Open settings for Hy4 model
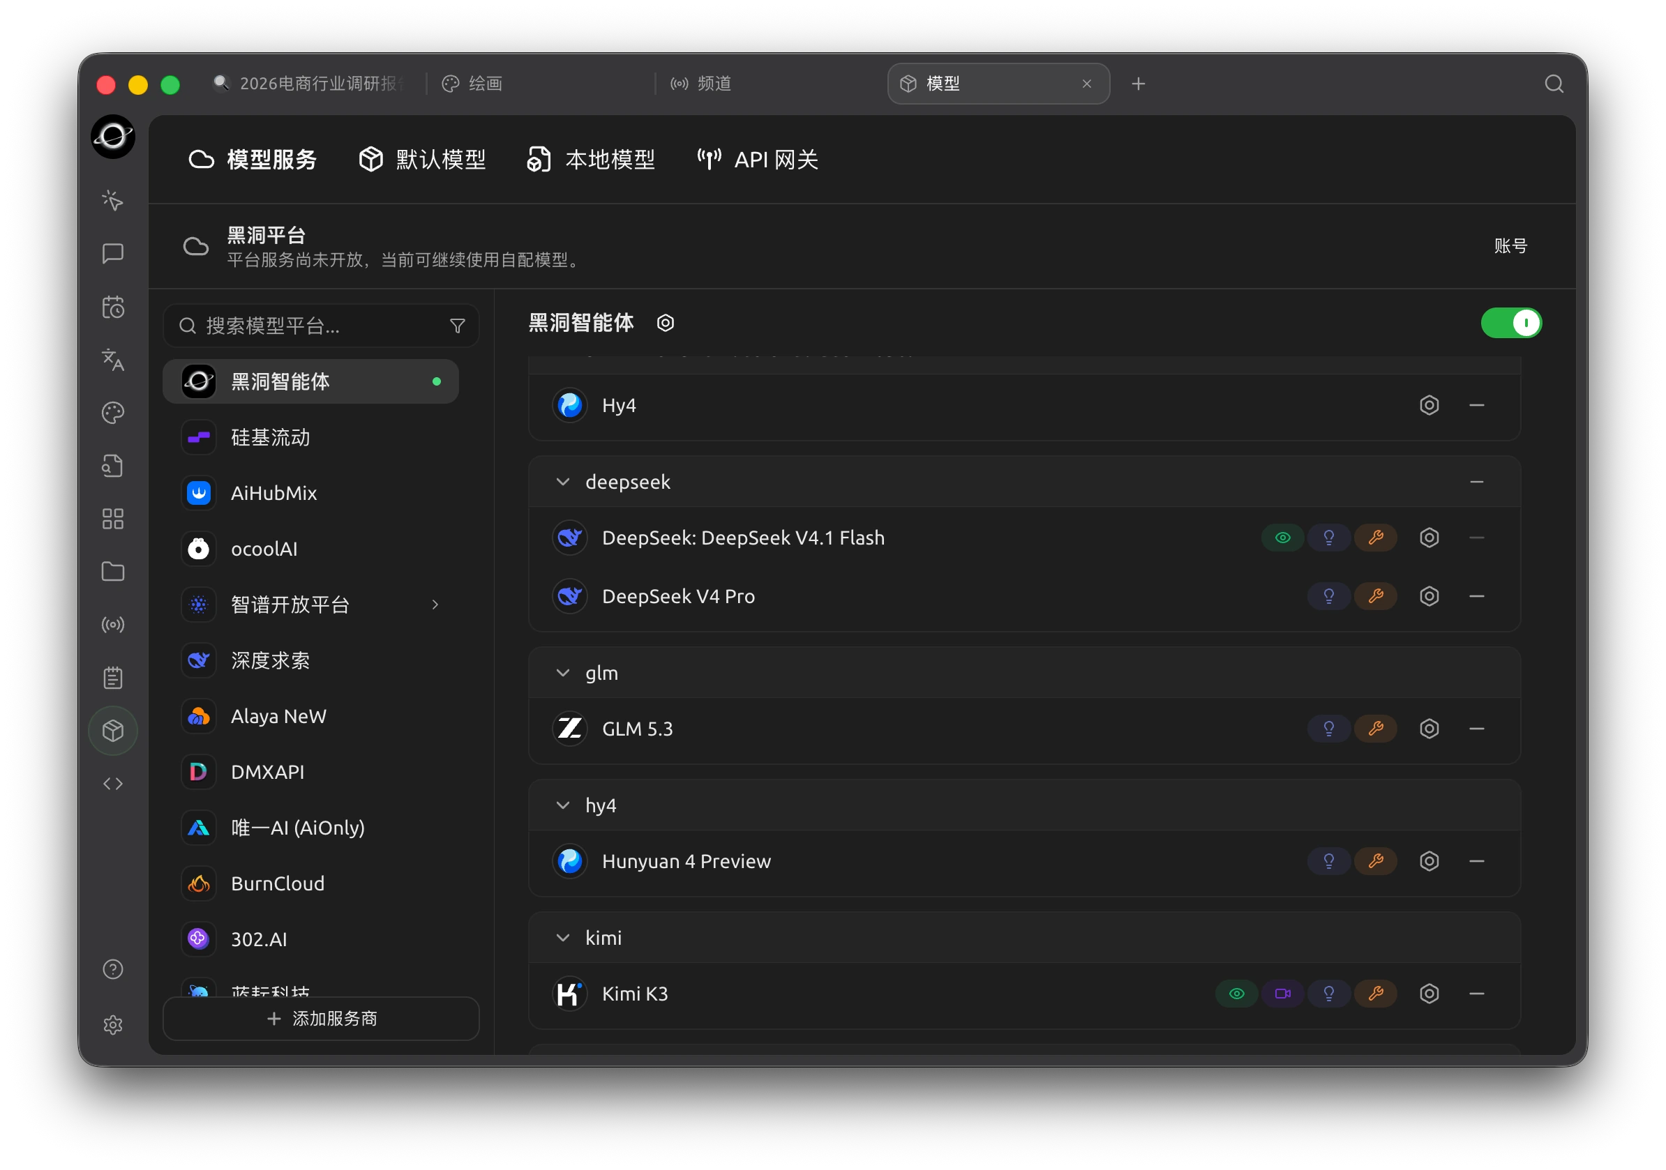Image resolution: width=1666 pixels, height=1170 pixels. (1429, 404)
